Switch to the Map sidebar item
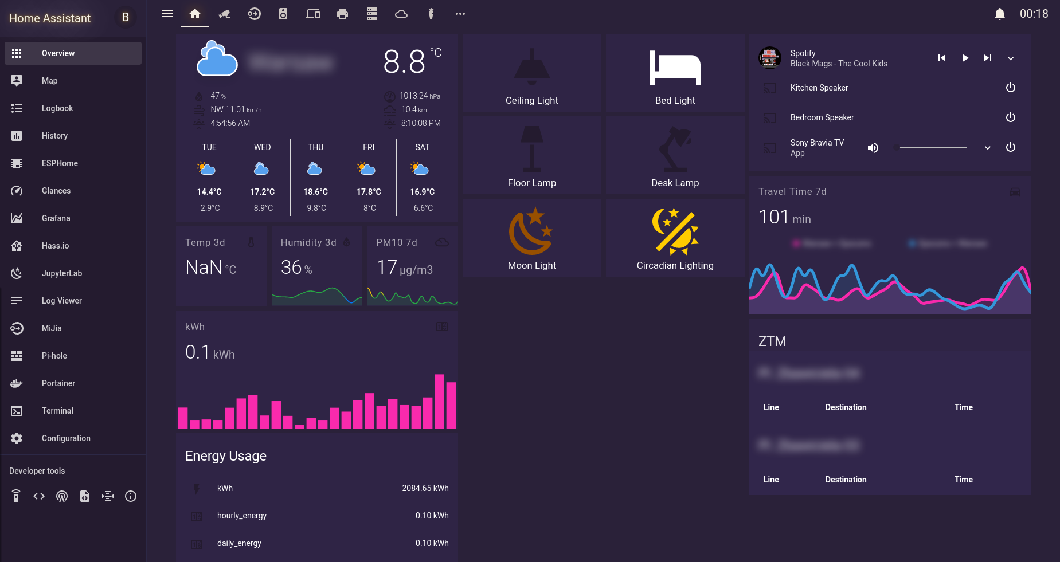Screen dimensions: 1060x562 [49, 80]
